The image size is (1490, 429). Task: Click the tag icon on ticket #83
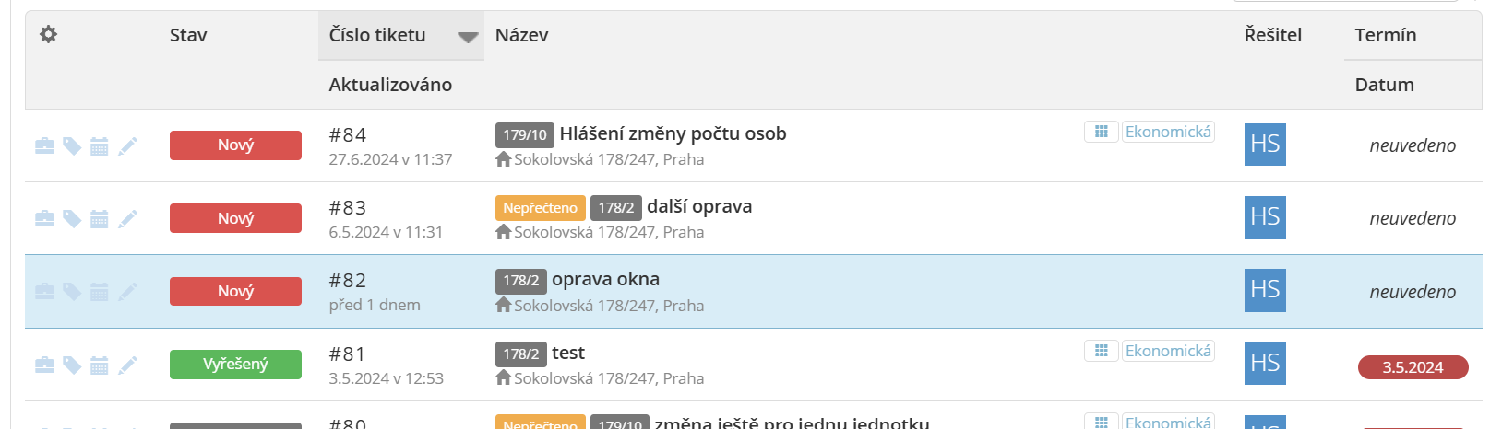72,218
